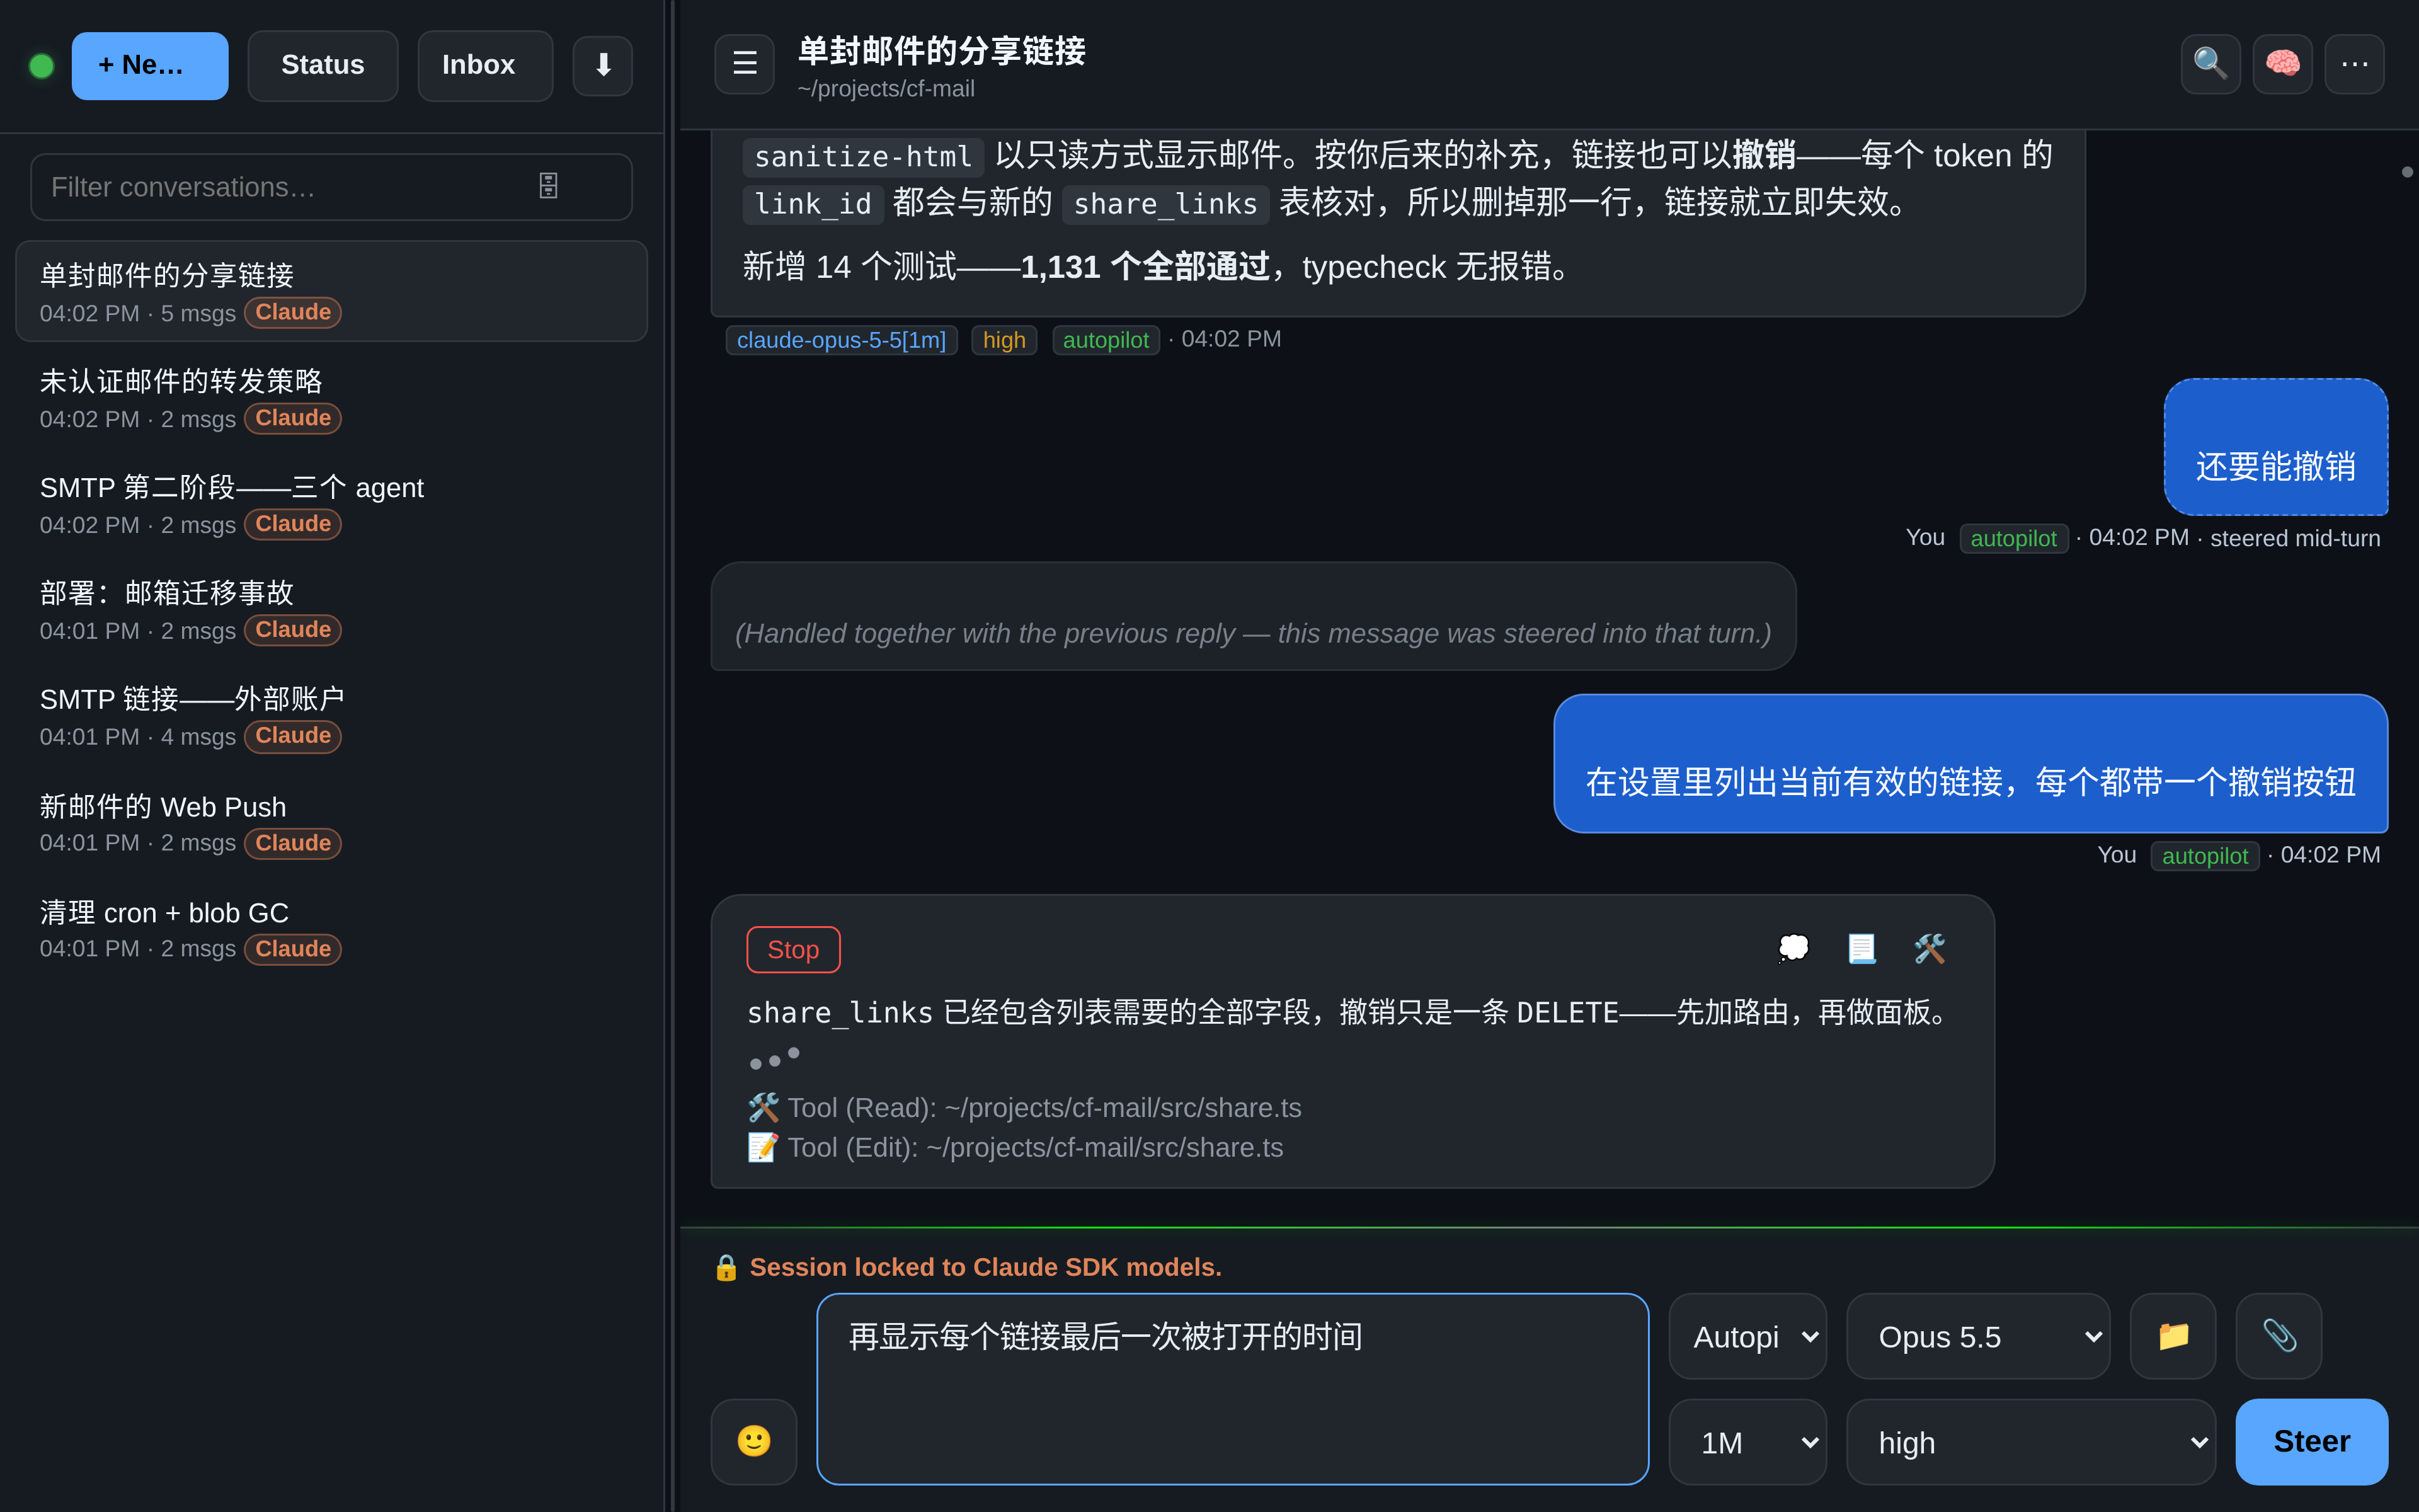Click the ~/projects/cf-mail path in header
2419x1512 pixels.
[x=886, y=89]
